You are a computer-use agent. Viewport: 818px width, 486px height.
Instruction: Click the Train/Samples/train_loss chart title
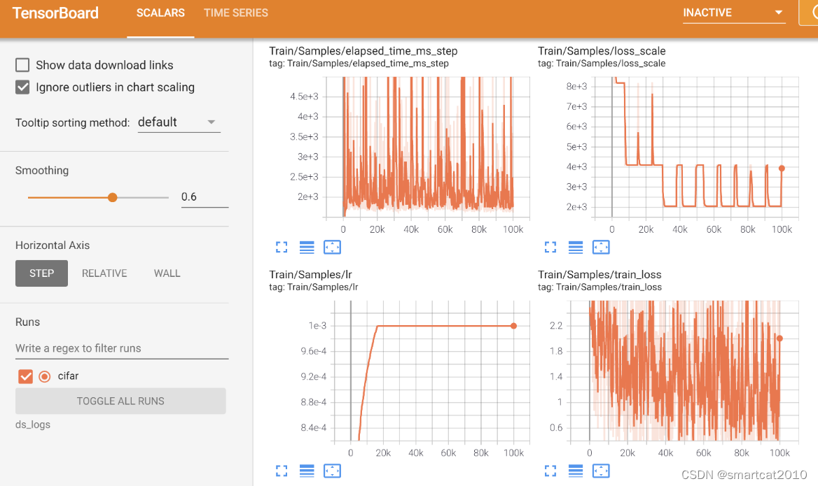coord(599,275)
